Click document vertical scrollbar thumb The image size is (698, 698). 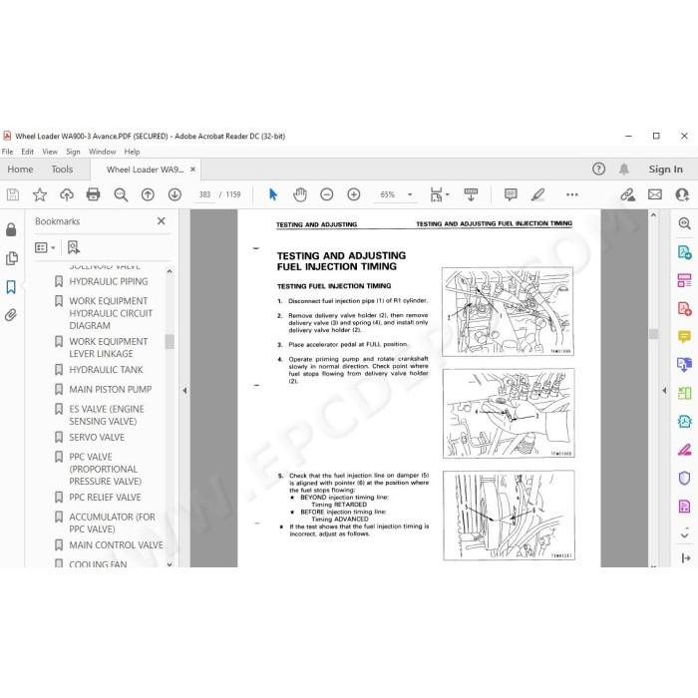point(653,334)
